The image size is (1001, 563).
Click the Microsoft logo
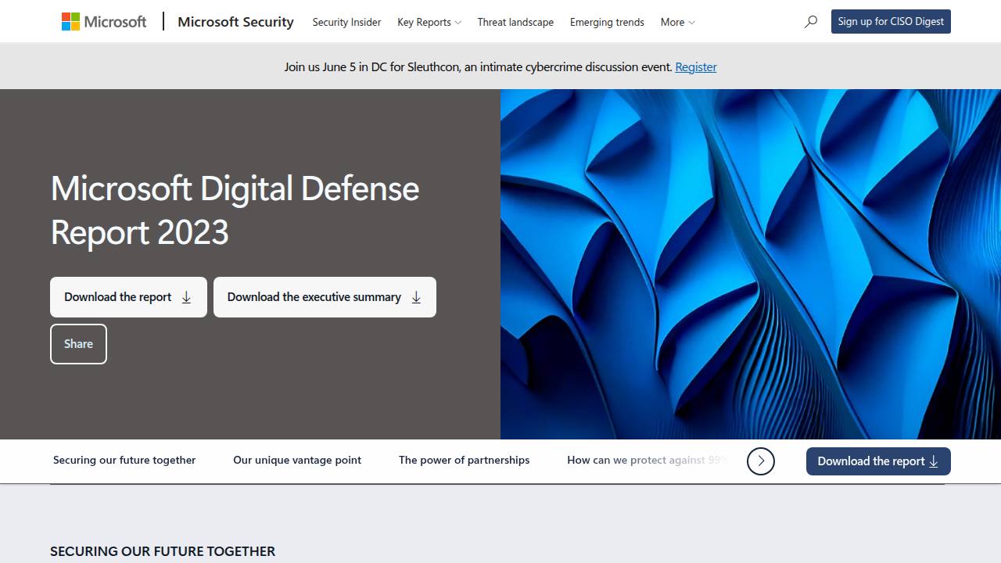point(104,22)
